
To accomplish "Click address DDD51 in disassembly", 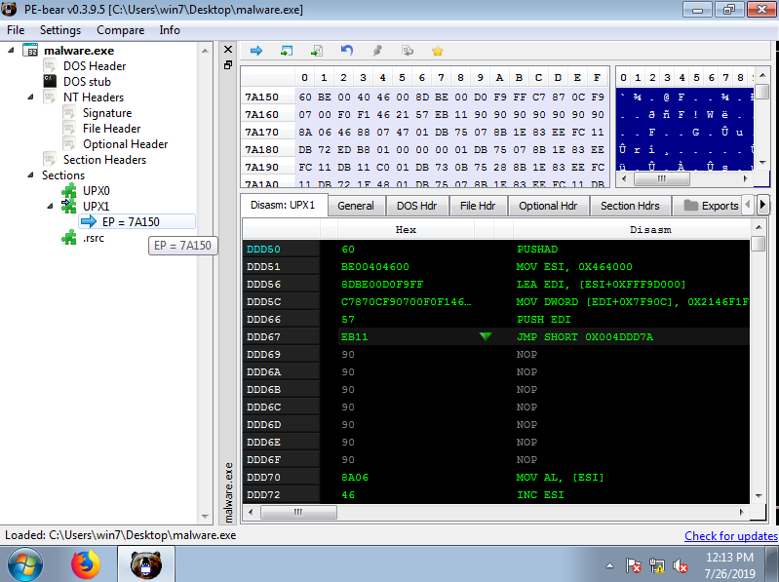I will pos(264,267).
